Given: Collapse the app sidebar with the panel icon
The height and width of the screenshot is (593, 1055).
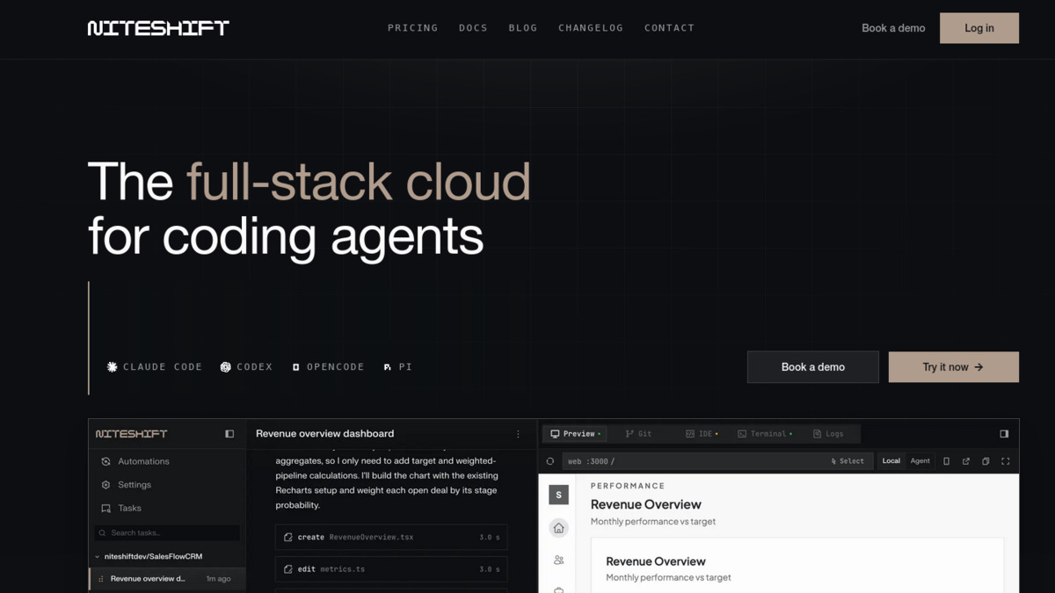Looking at the screenshot, I should click(229, 434).
